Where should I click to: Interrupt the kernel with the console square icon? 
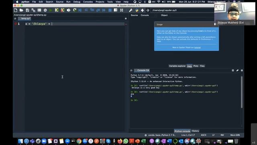[x=233, y=70]
